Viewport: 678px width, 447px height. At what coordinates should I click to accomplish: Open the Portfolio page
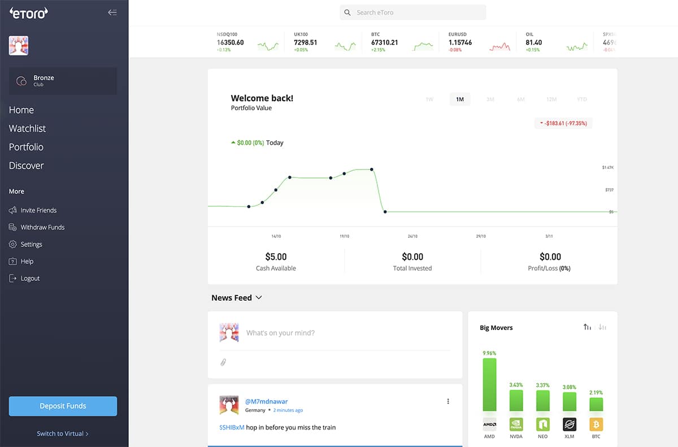coord(26,147)
